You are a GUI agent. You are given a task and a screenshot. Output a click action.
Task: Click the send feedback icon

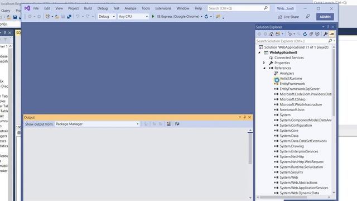pos(307,17)
